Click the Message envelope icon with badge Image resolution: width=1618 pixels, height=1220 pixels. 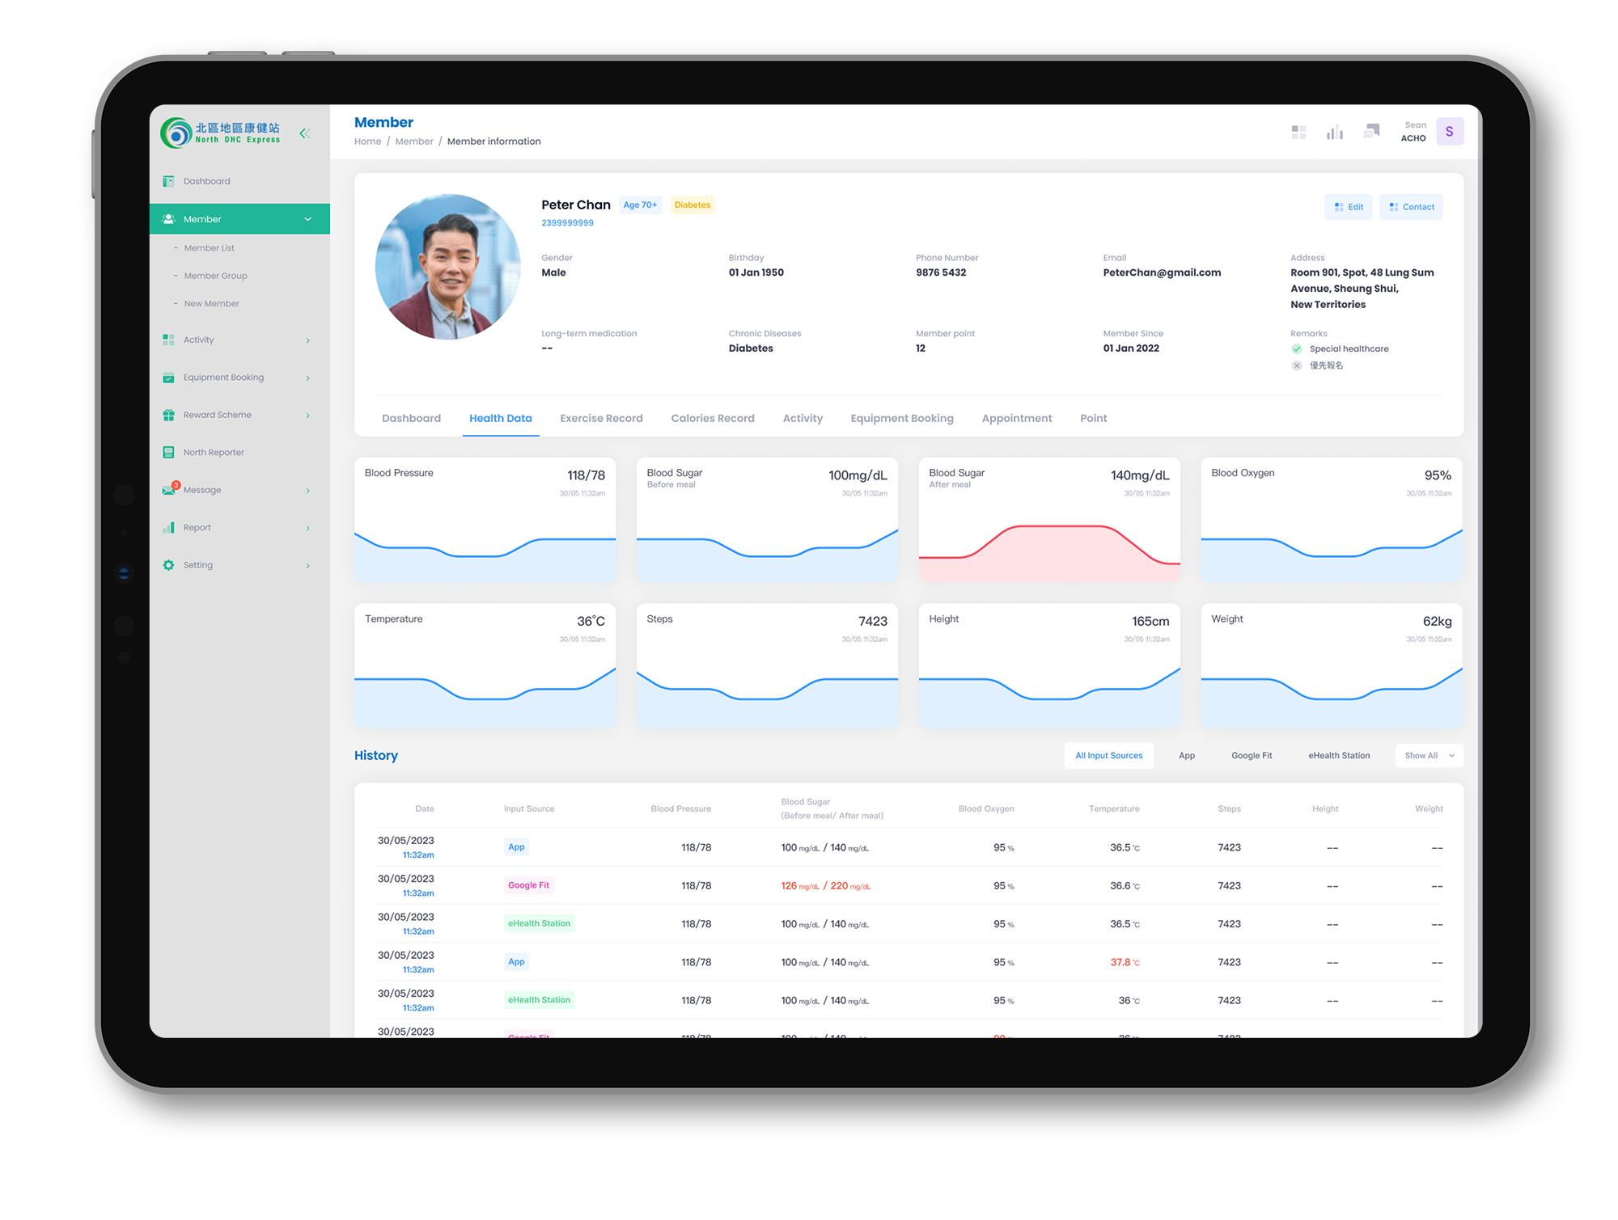[x=169, y=490]
